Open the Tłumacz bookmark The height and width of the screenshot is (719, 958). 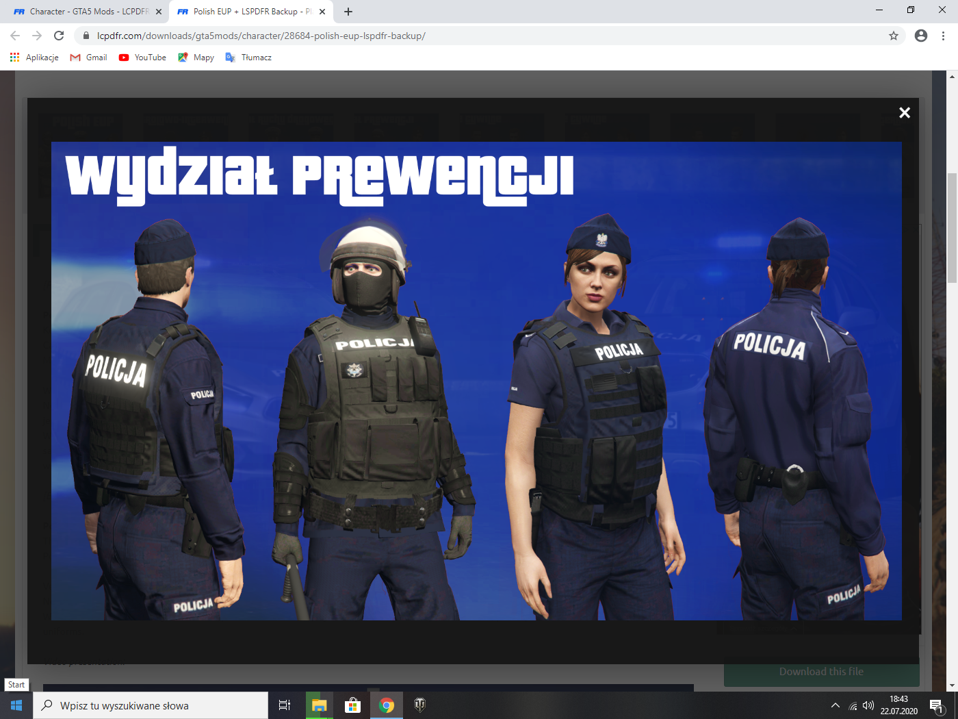click(x=248, y=58)
